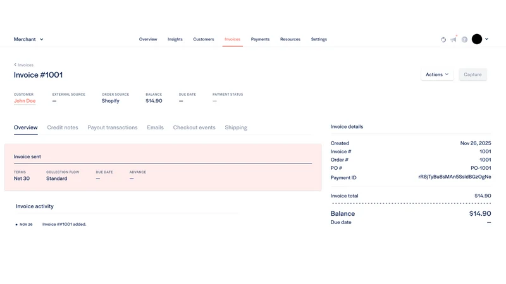506x284 pixels.
Task: Click the NOV 26 activity date
Action: click(x=26, y=225)
